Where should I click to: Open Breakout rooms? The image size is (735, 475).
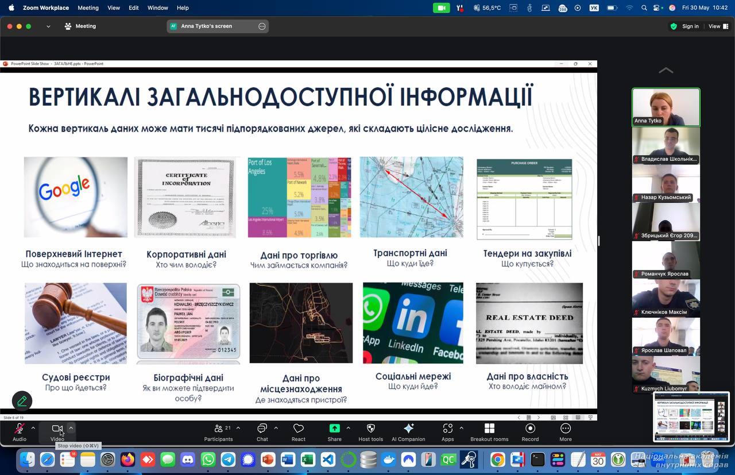point(489,432)
